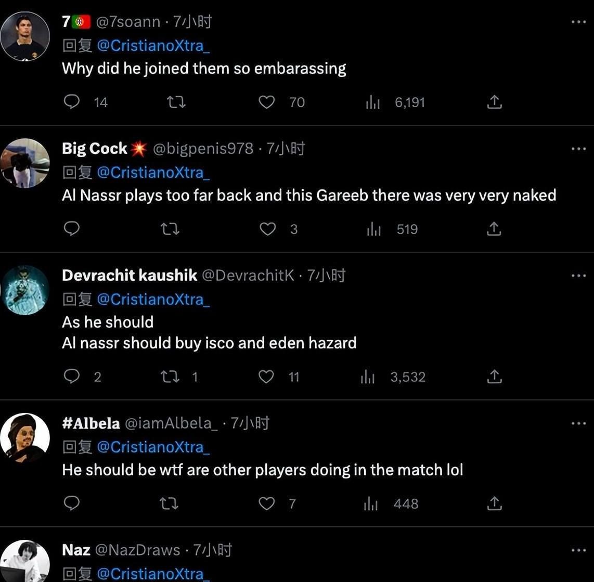Image resolution: width=594 pixels, height=582 pixels.
Task: Retweet the @bigpenis978 tweet
Action: coord(170,229)
